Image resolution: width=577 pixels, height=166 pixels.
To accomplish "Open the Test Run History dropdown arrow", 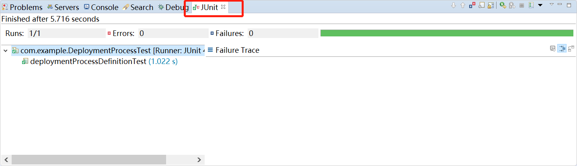I will coord(540,5).
